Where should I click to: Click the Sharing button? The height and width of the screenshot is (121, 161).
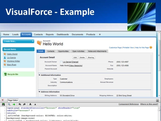(x=91, y=57)
